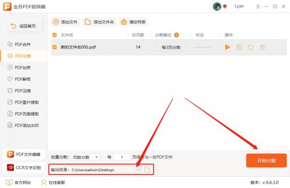Viewport: 290px width, 188px height.
Task: Click the 返回首页 back arrow icon
Action: point(14,26)
